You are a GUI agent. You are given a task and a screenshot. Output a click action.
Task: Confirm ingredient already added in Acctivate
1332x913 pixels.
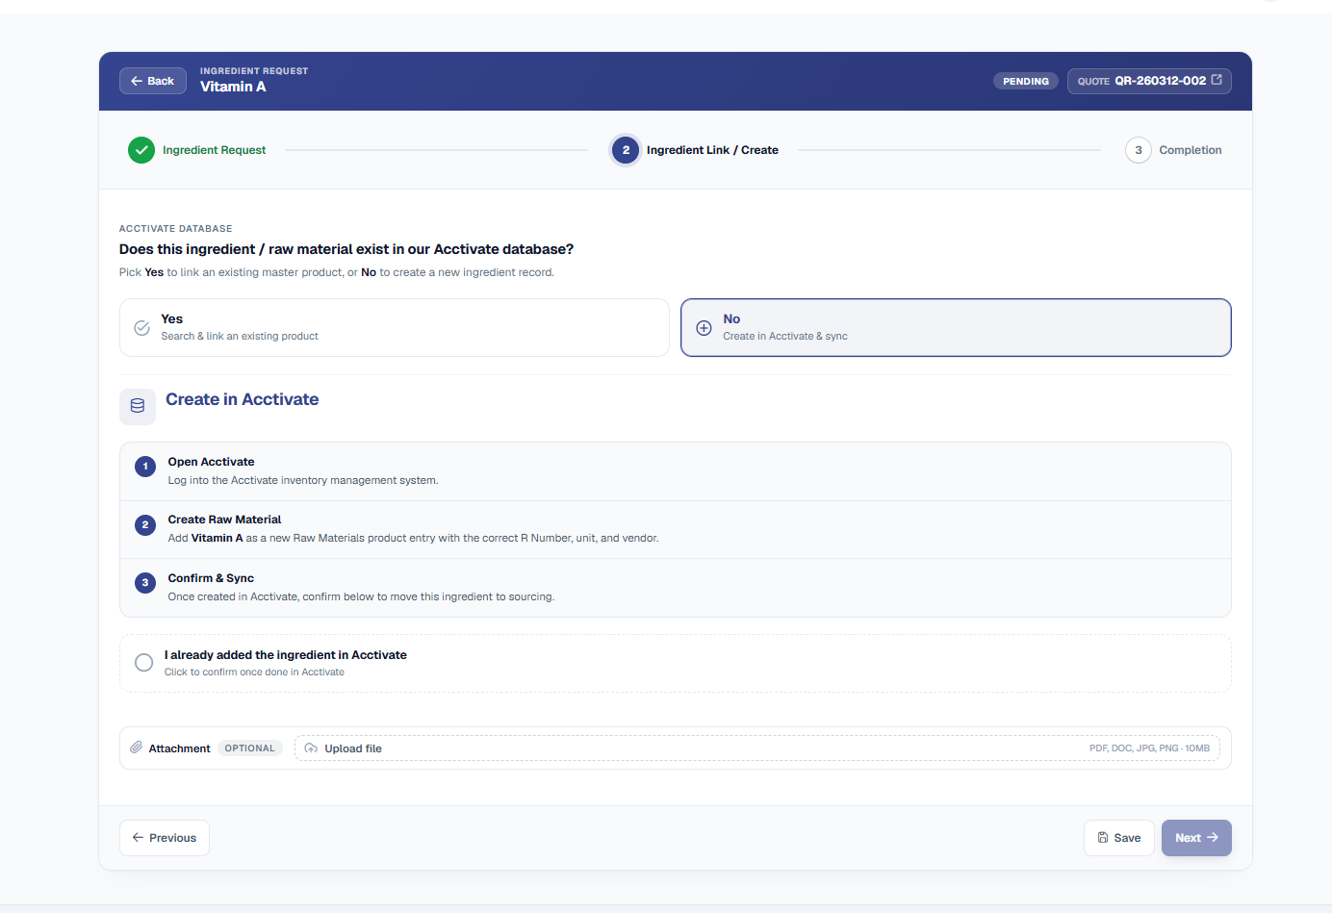coord(676,663)
